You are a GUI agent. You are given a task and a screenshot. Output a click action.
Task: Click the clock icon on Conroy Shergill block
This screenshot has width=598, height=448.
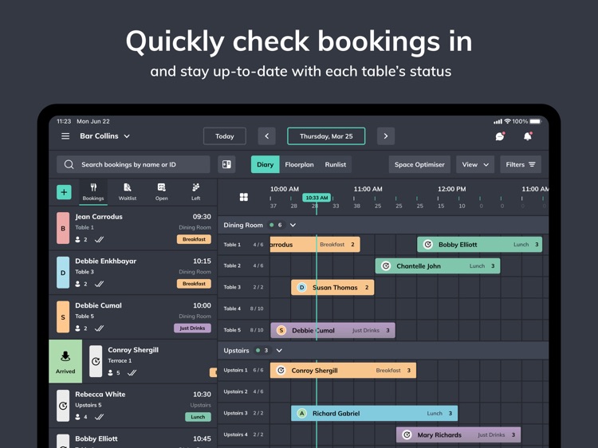[281, 370]
